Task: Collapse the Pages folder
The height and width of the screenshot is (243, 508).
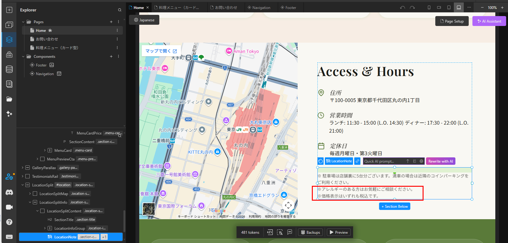Action: coord(23,22)
